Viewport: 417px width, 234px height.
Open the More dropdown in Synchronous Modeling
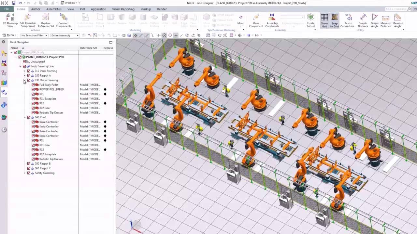pyautogui.click(x=240, y=20)
